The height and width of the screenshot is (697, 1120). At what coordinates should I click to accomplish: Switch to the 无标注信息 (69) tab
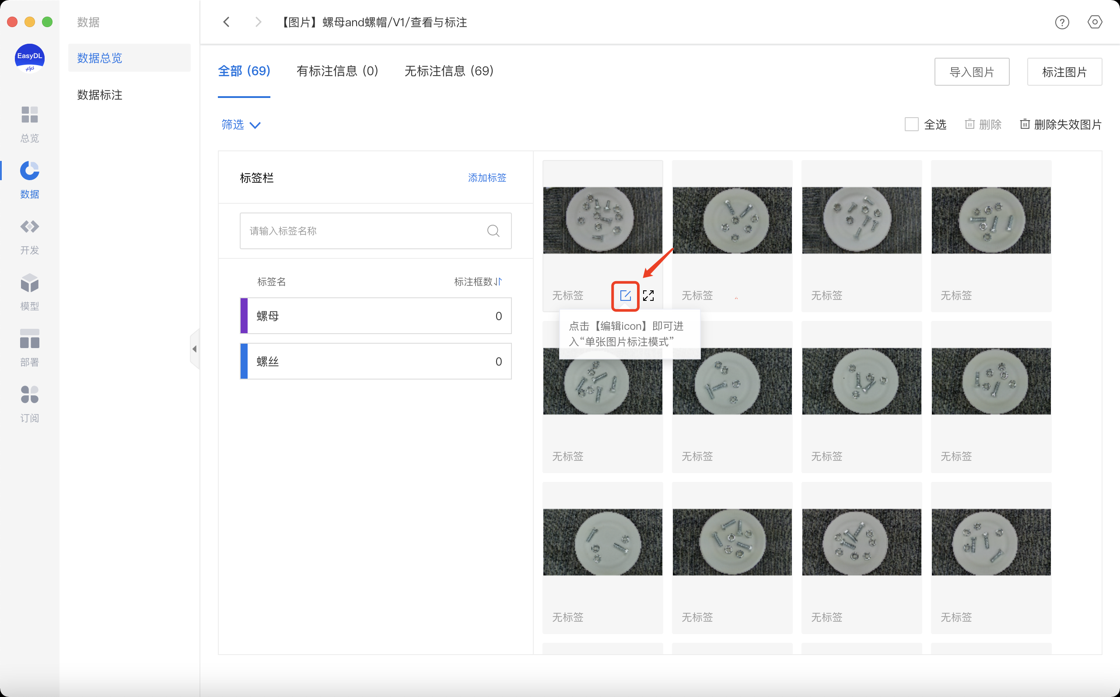click(448, 71)
